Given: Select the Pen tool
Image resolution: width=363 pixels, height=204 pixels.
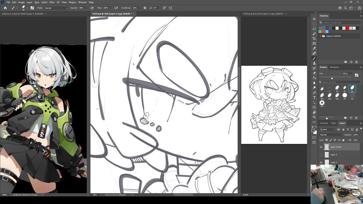Looking at the screenshot, I should (314, 93).
